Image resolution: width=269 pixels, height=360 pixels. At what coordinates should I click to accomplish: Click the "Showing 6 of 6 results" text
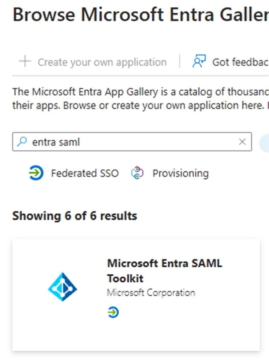[75, 216]
